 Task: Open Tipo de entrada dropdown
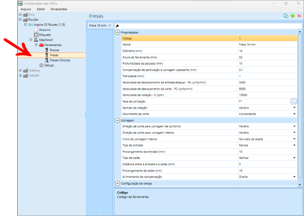pos(294,145)
